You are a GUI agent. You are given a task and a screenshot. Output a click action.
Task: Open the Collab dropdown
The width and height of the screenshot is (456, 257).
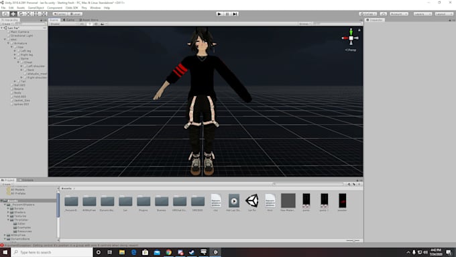[x=368, y=13]
